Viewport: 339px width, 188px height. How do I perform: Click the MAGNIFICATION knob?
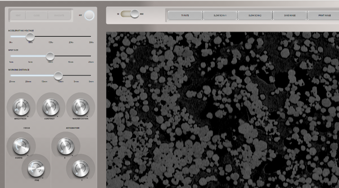point(81,107)
